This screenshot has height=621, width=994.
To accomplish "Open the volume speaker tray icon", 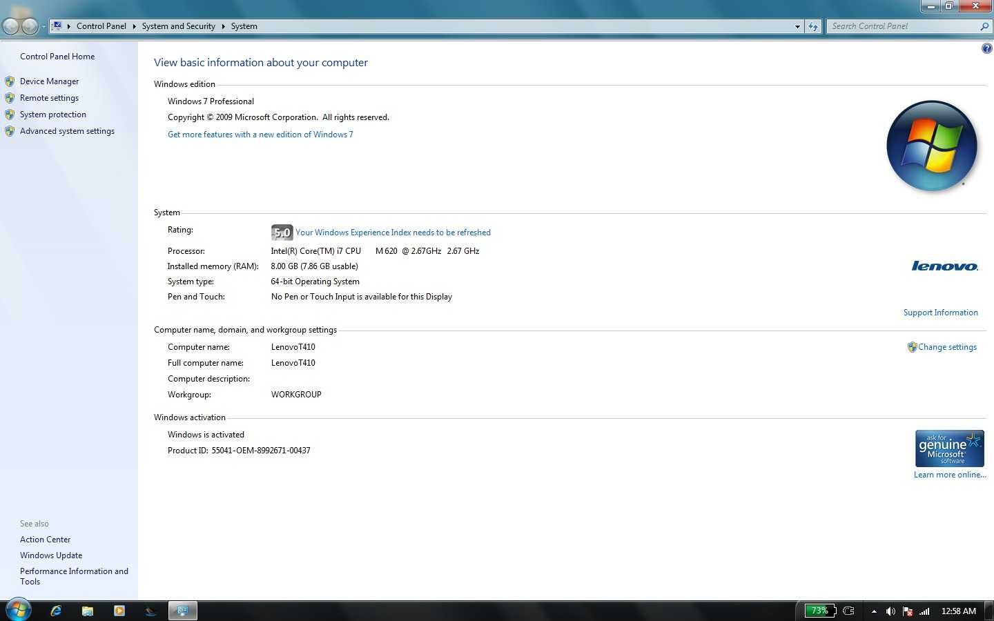I will (890, 611).
